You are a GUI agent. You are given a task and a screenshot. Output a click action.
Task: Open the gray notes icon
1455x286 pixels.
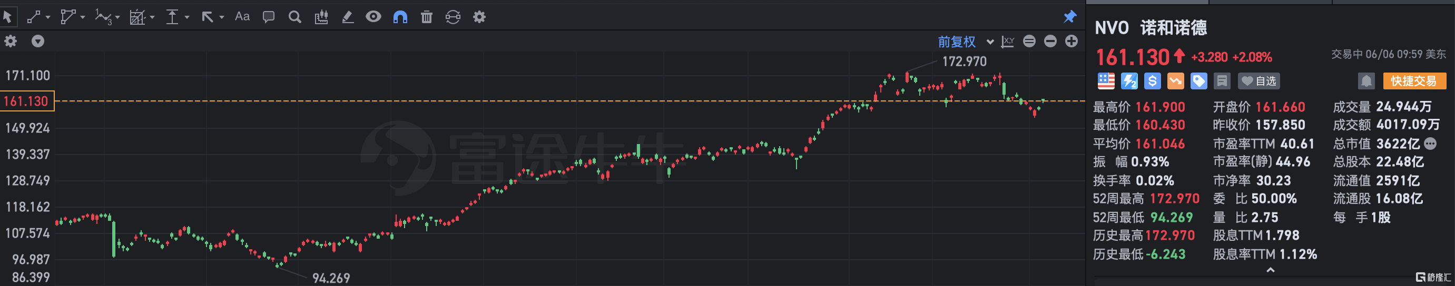[x=1222, y=81]
